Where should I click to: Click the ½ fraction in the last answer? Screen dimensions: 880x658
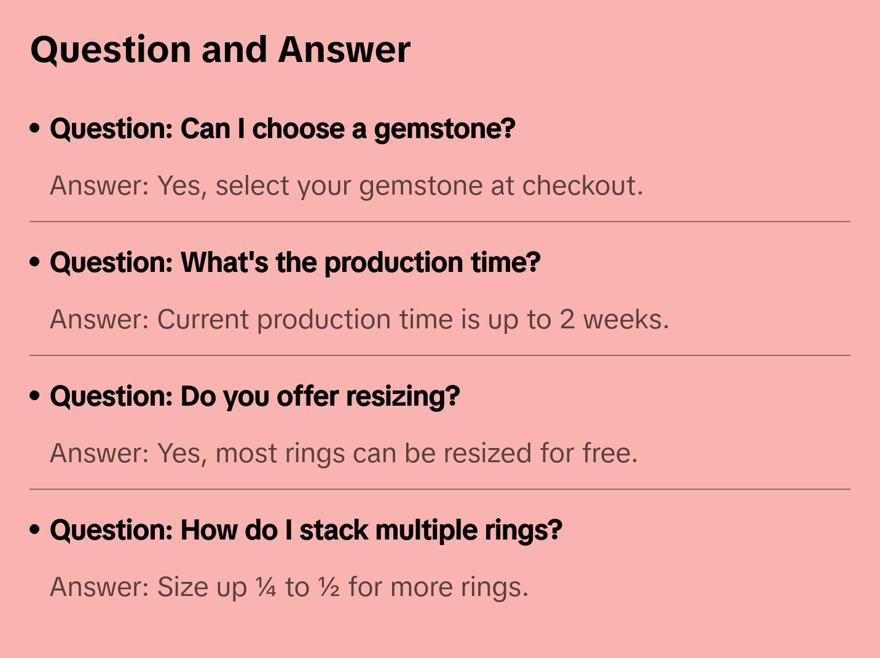click(x=329, y=587)
